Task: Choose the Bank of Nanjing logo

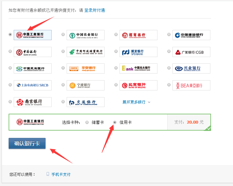Action: [33, 102]
